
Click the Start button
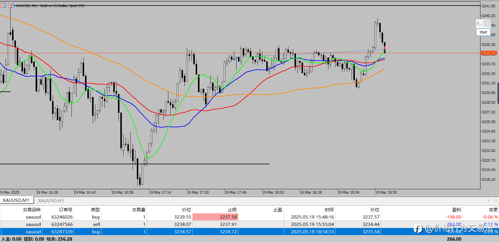tap(483, 32)
